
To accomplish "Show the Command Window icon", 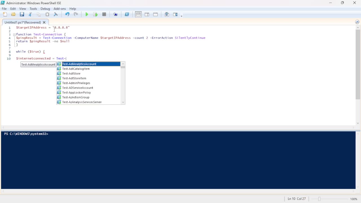I will [x=167, y=14].
